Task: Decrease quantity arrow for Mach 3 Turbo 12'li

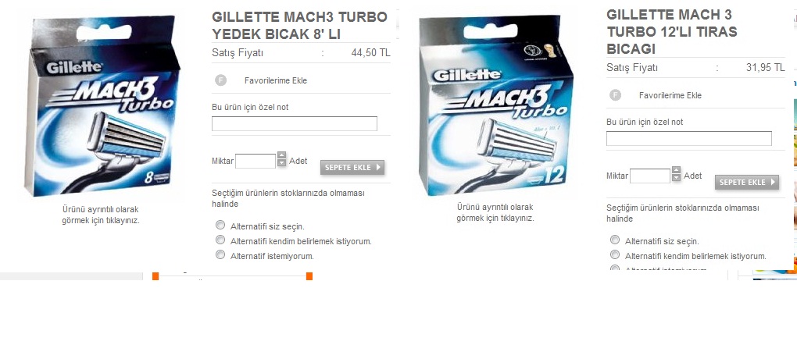Action: coord(676,178)
